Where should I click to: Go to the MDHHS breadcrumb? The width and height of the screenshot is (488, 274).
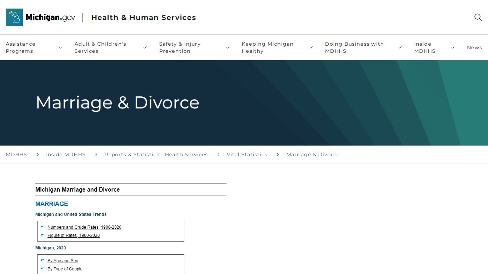[x=16, y=154]
